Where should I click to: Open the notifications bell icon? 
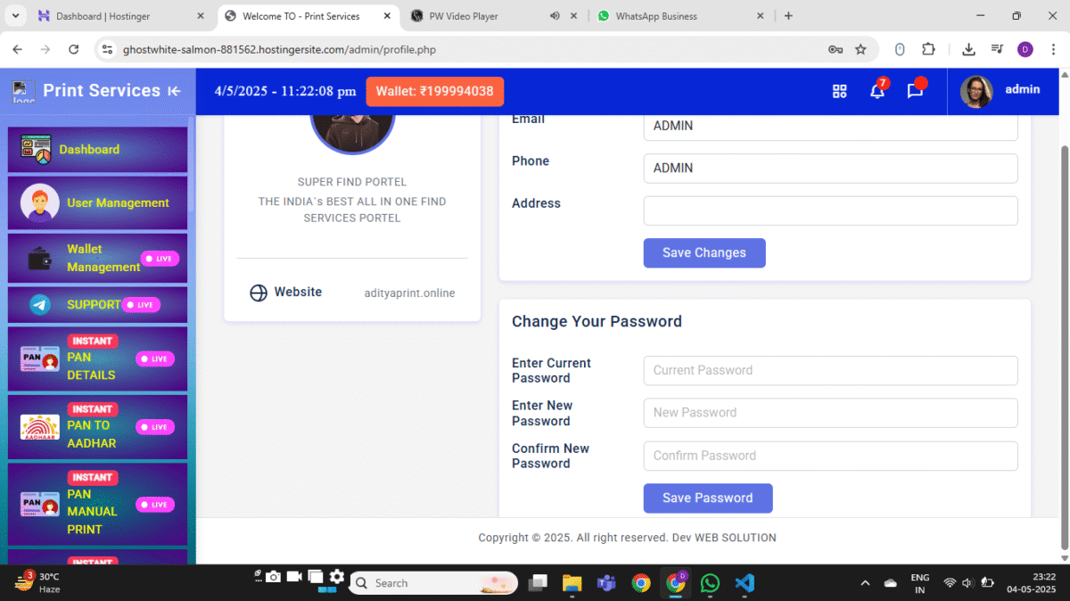click(877, 90)
